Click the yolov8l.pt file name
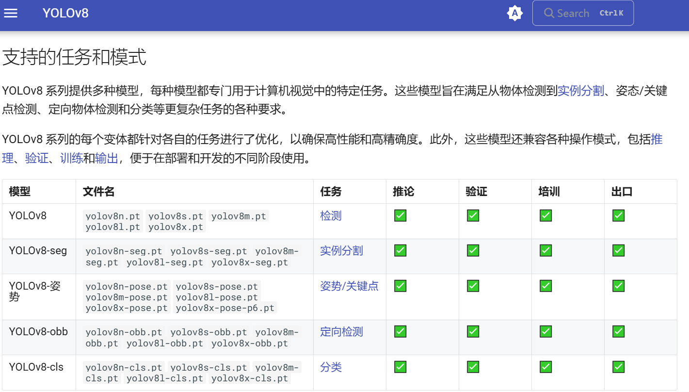Viewport: 689px width, 392px height. (113, 227)
